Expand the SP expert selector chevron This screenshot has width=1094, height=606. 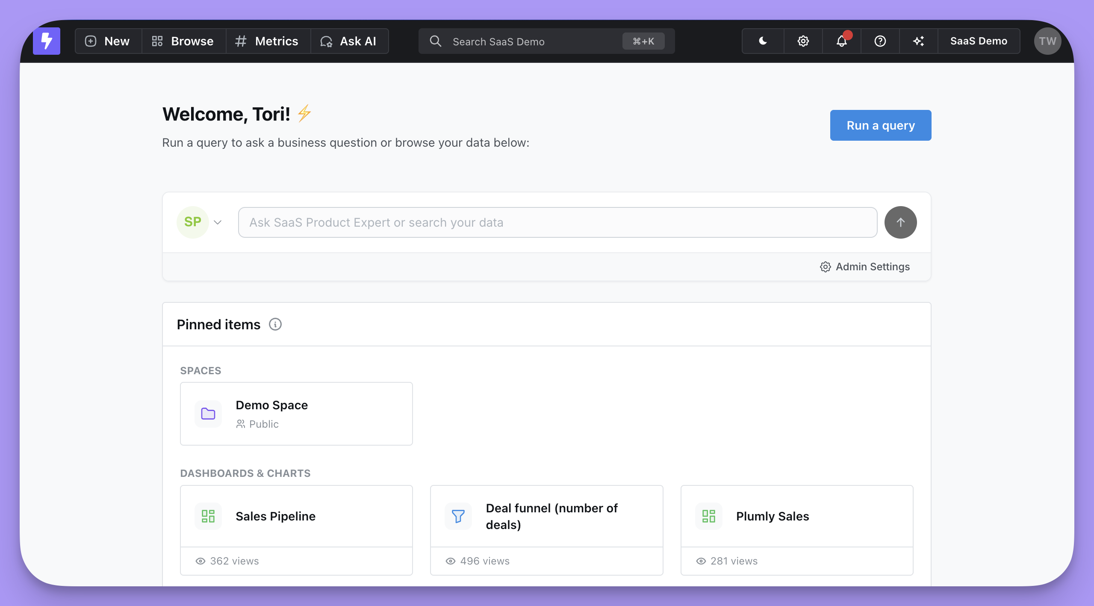tap(218, 222)
